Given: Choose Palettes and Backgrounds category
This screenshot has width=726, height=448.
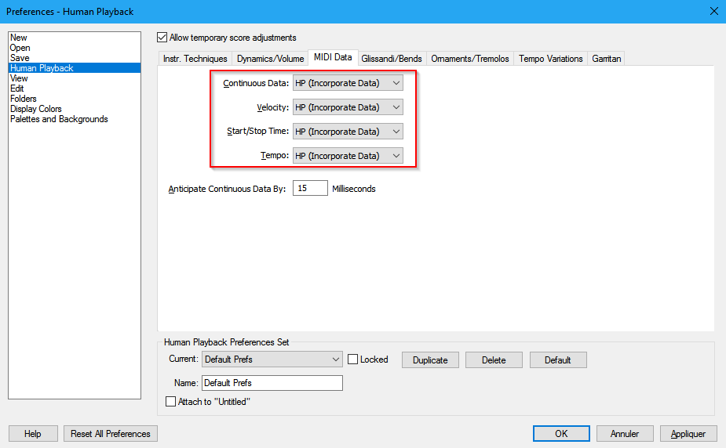Looking at the screenshot, I should 59,119.
